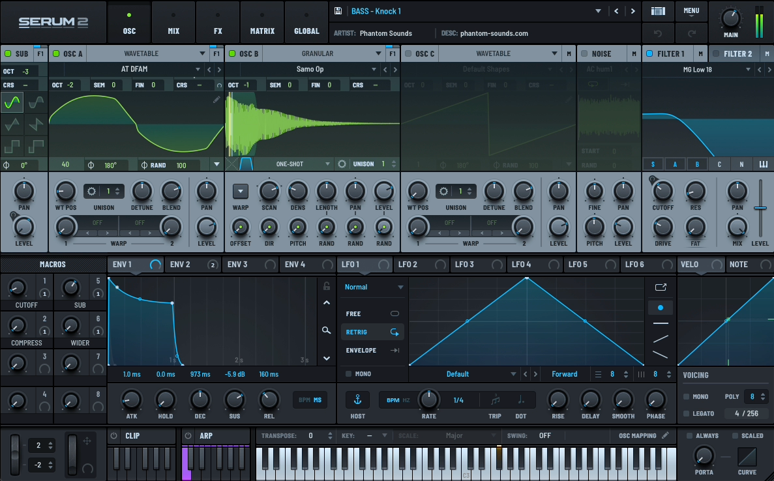
Task: Switch to the MATRIX tab
Action: click(262, 23)
